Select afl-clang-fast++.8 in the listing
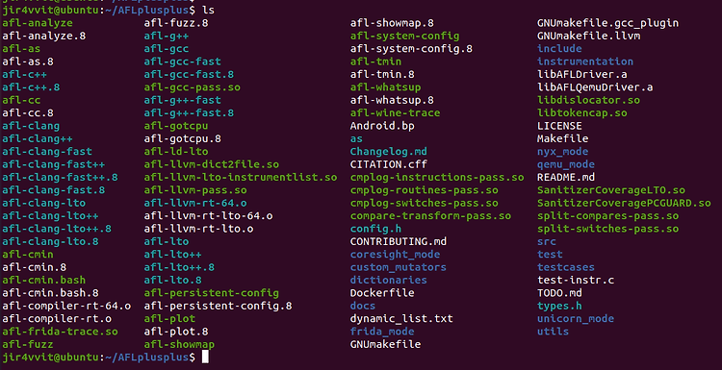Screen dimensions: 722x370 tap(60, 178)
